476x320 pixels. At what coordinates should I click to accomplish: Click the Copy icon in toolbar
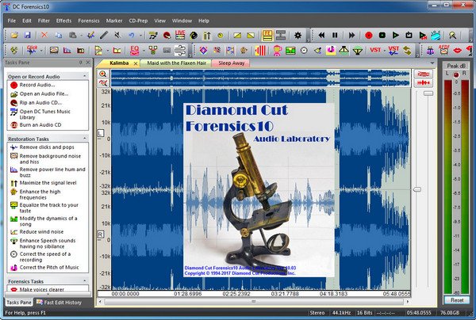tap(58, 36)
